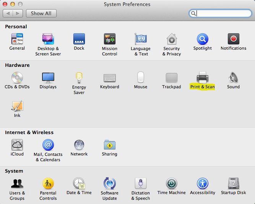Minimize the System Preferences window
The image size is (255, 204).
pos(13,4)
